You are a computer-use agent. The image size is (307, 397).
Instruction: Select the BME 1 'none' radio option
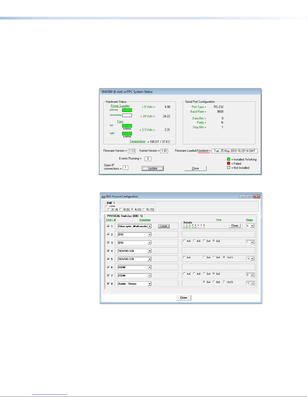coord(107,206)
